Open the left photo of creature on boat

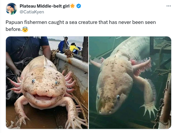coord(47,83)
